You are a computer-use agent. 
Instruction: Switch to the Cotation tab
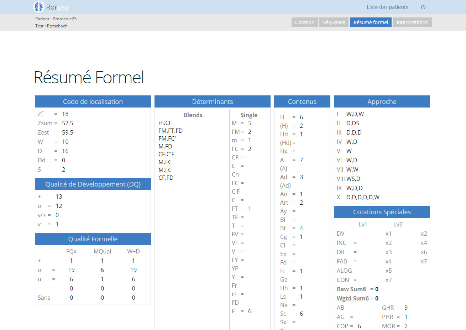click(305, 22)
